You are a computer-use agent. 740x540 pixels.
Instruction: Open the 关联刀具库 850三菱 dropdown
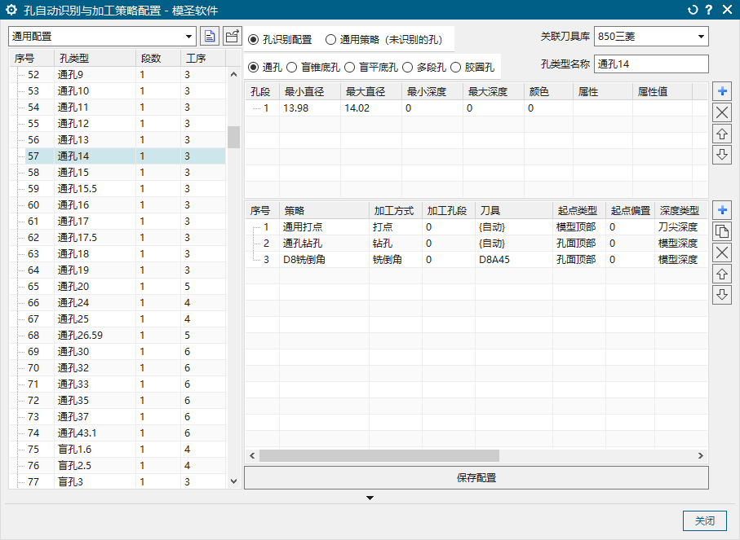click(651, 37)
